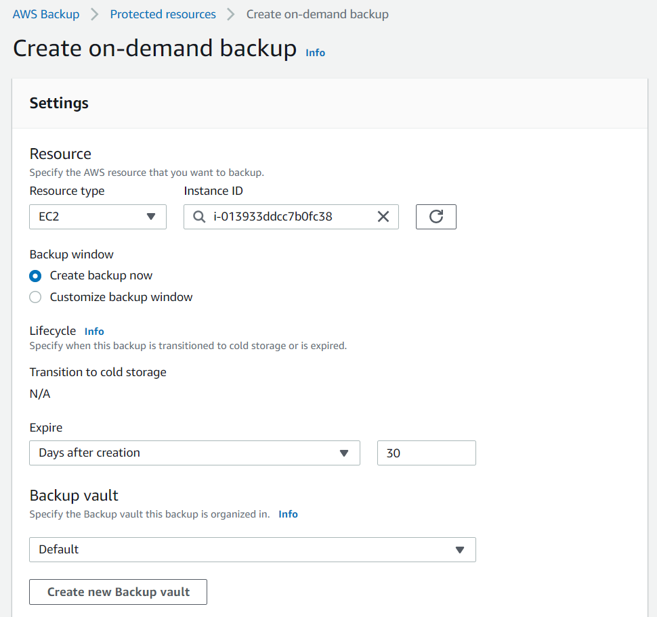
Task: Click the arrow on Resource type EC2 dropdown
Action: point(151,216)
